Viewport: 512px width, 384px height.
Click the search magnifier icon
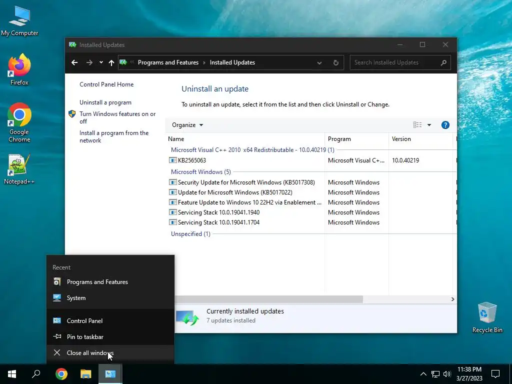coord(443,62)
